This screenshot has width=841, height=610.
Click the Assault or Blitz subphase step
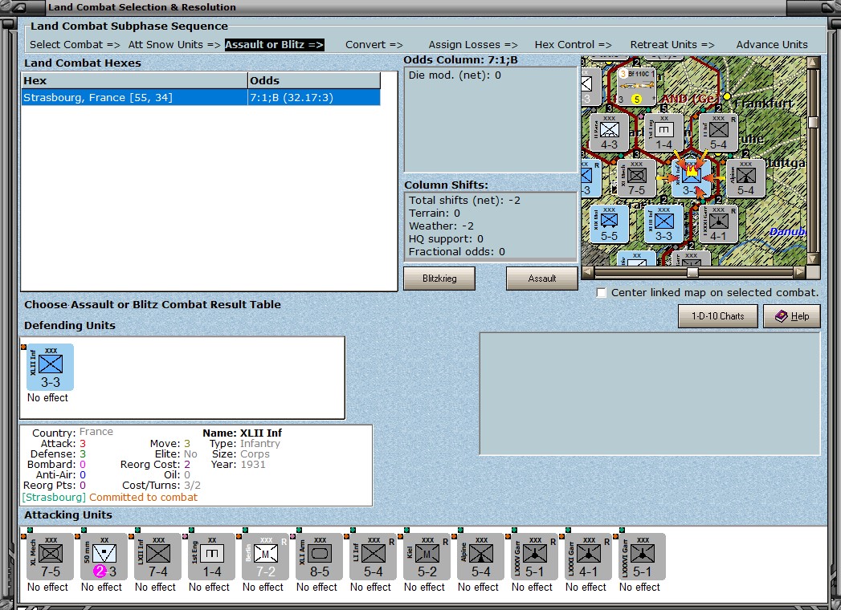pyautogui.click(x=274, y=44)
